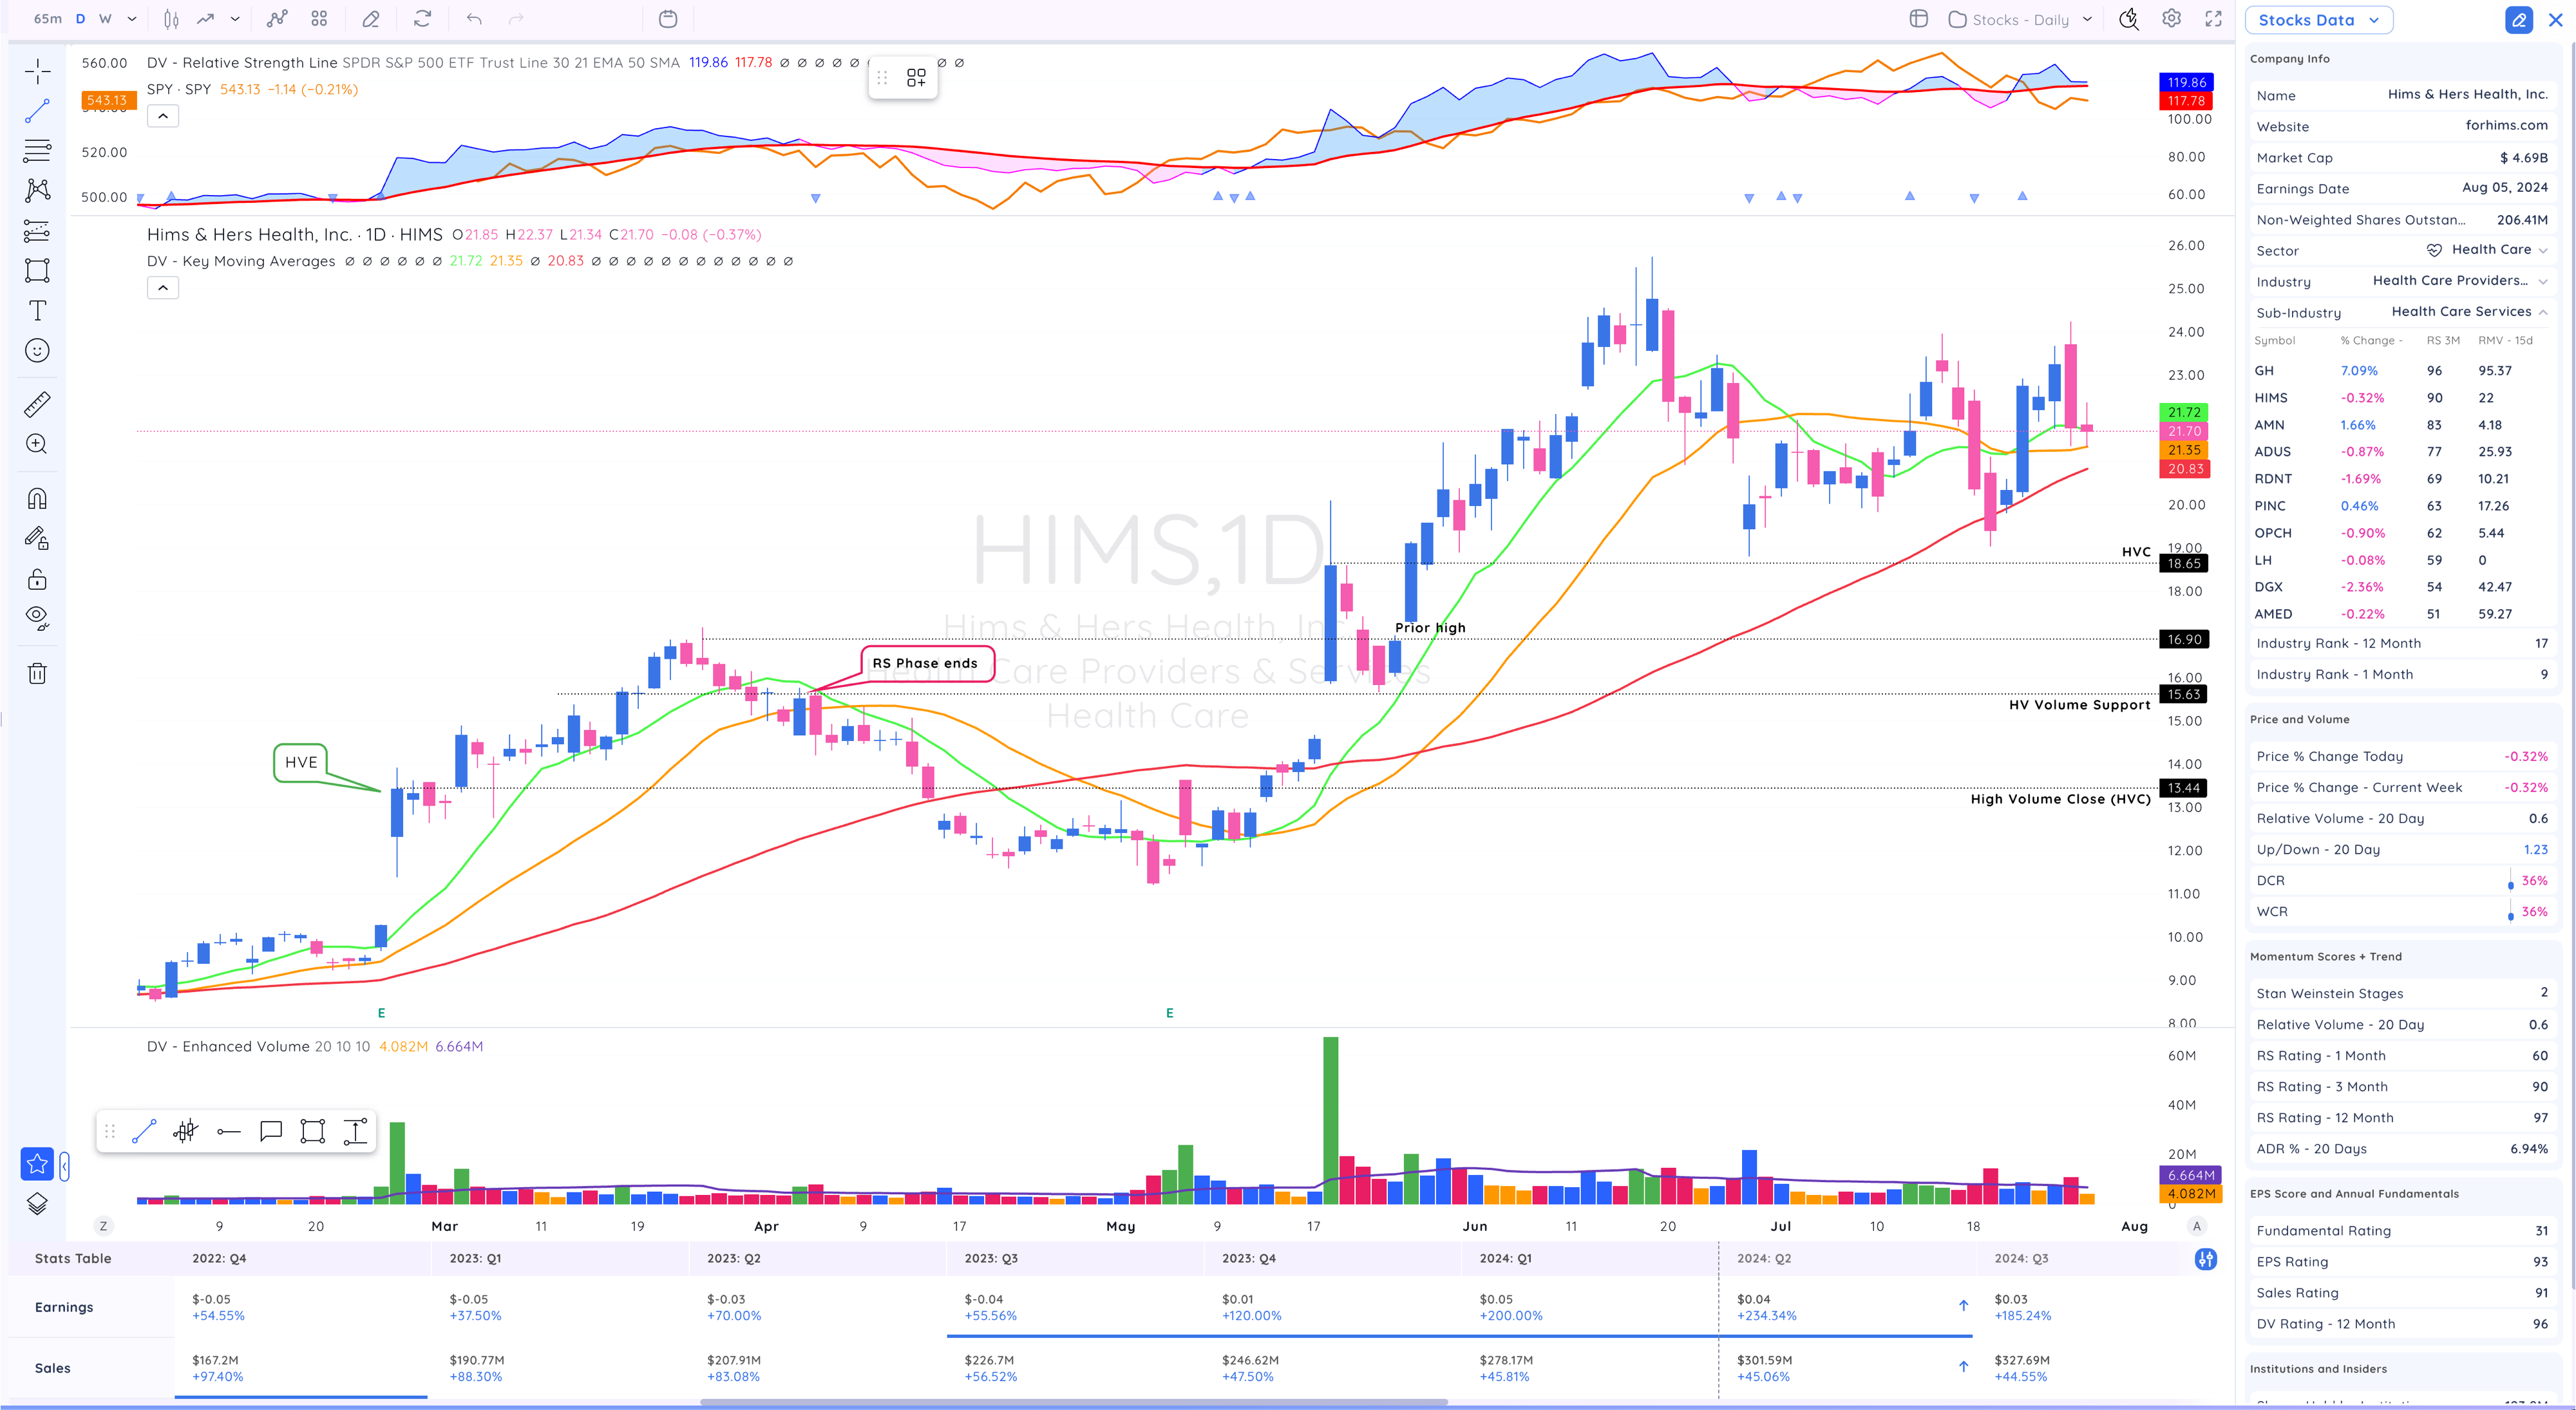The image size is (2576, 1410).
Task: Collapse the Key Moving Averages legend
Action: point(163,288)
